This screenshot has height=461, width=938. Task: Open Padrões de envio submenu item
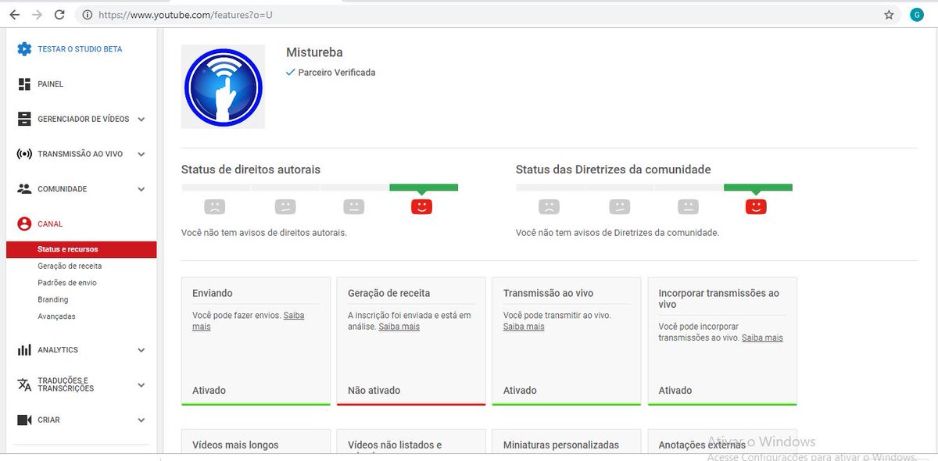pyautogui.click(x=67, y=283)
